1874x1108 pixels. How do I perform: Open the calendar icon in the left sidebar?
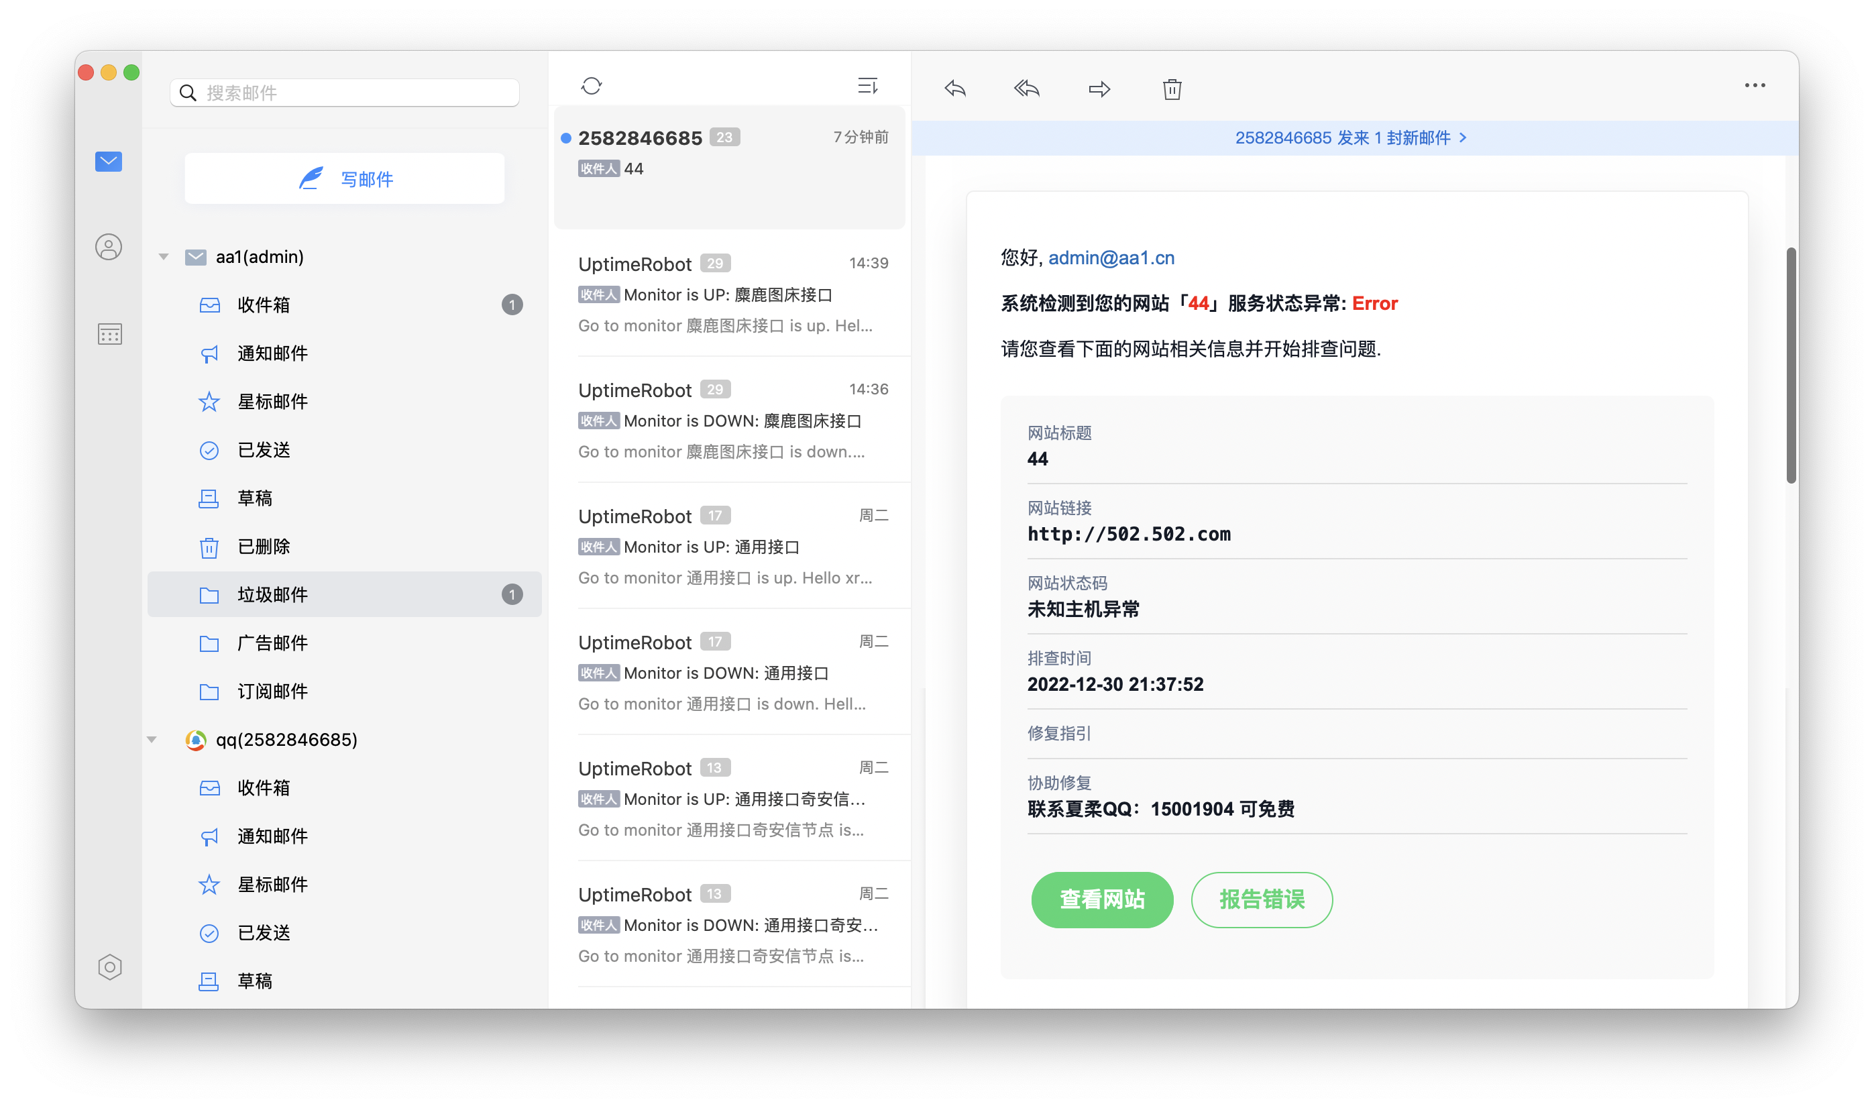point(109,334)
